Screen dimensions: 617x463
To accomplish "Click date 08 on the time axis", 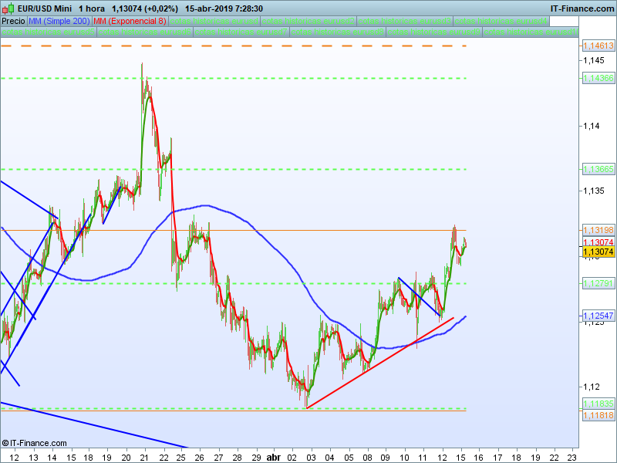I will pos(367,458).
